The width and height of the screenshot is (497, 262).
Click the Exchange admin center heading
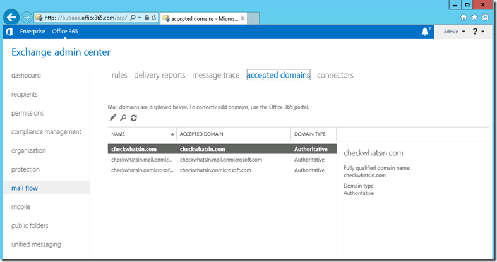pos(61,52)
